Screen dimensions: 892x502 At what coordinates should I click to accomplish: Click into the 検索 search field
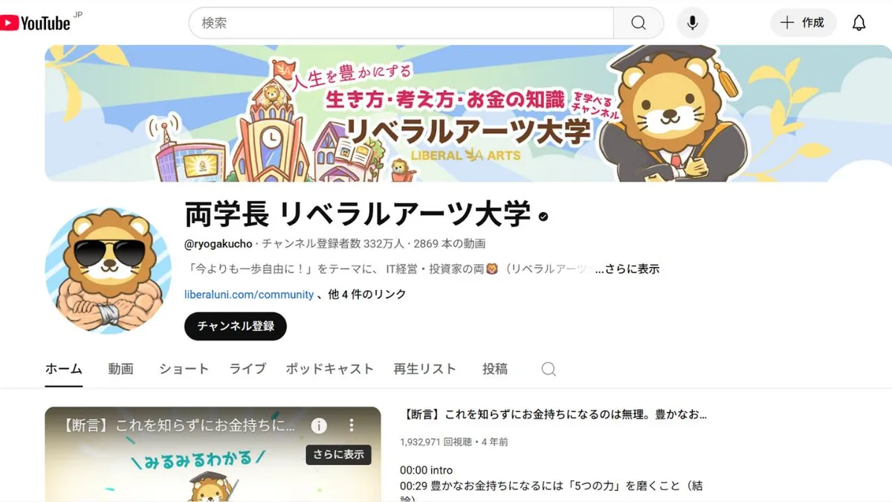click(x=401, y=23)
